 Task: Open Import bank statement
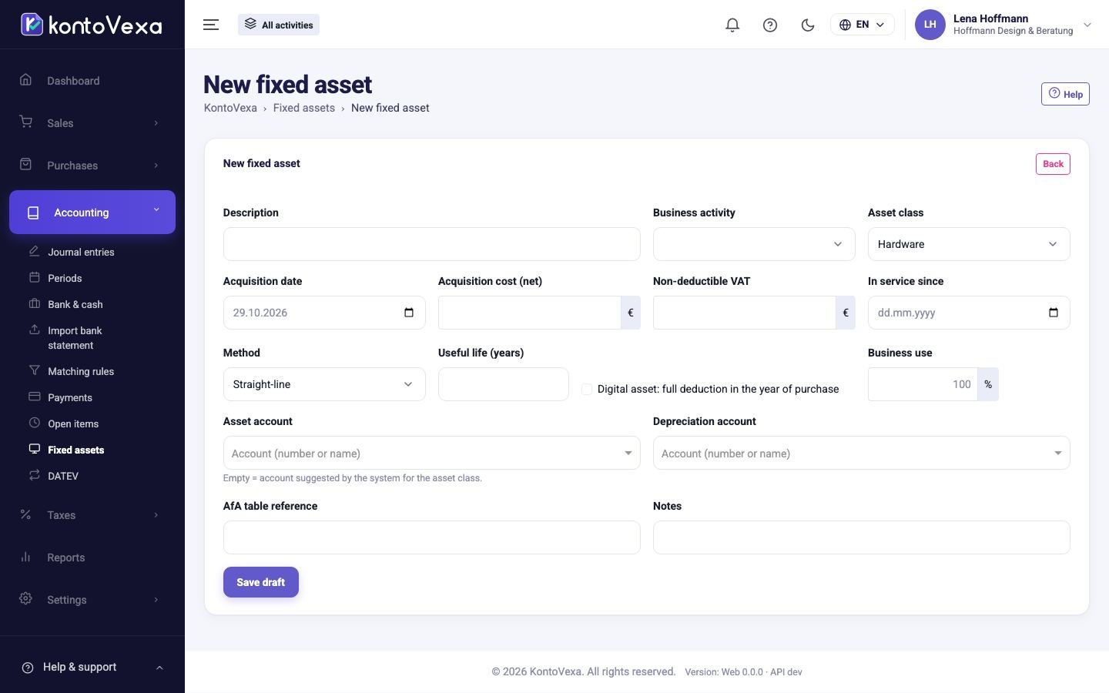coord(75,338)
